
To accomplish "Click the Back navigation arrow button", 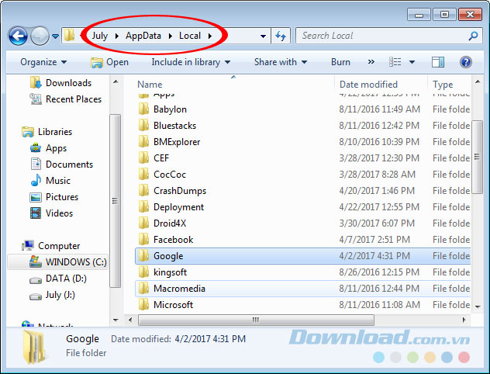I will tap(19, 36).
